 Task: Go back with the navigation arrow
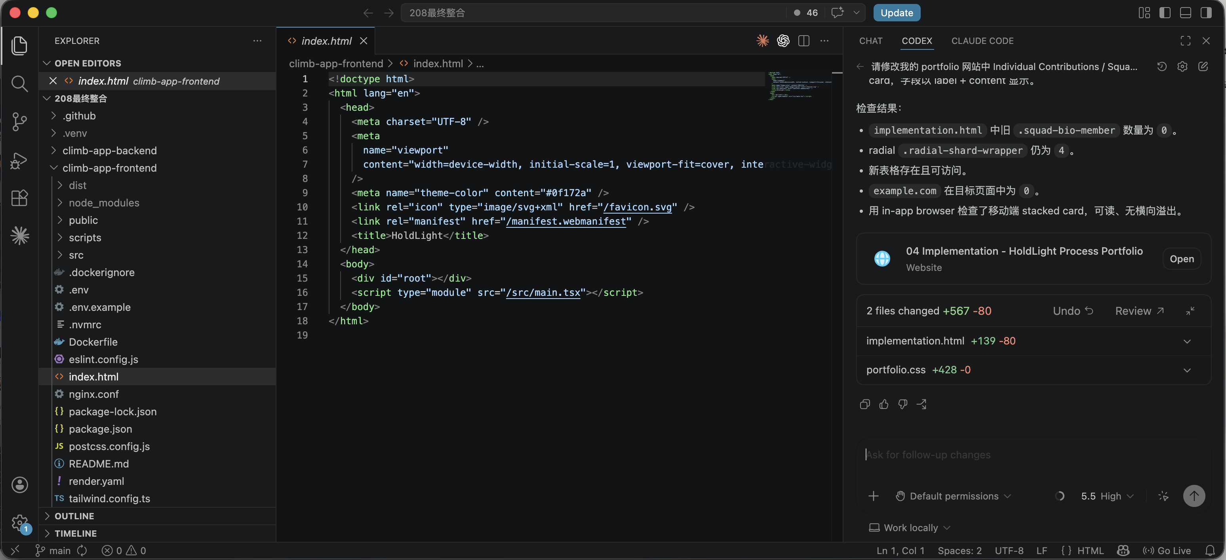(x=368, y=13)
